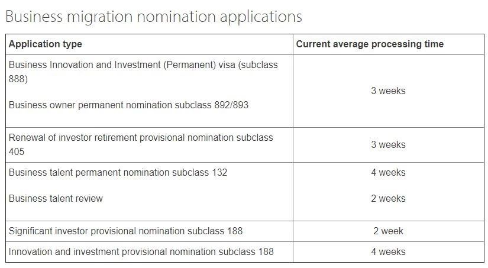The image size is (488, 268).
Task: Click Innovation and investment provisional nomination entry
Action: tap(141, 252)
